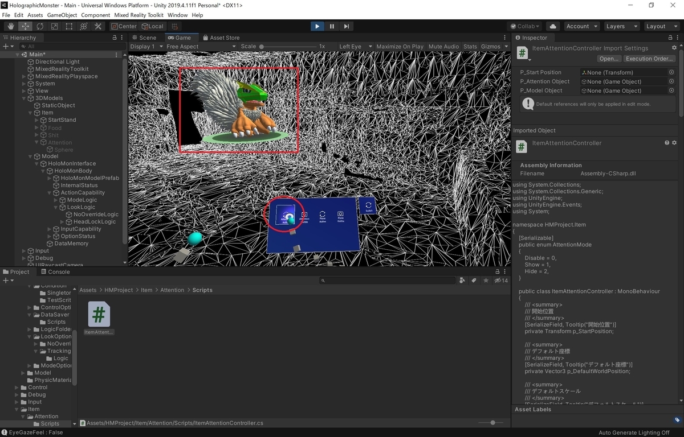Viewport: 684px width, 437px height.
Task: Open Display 1 dropdown
Action: 146,46
